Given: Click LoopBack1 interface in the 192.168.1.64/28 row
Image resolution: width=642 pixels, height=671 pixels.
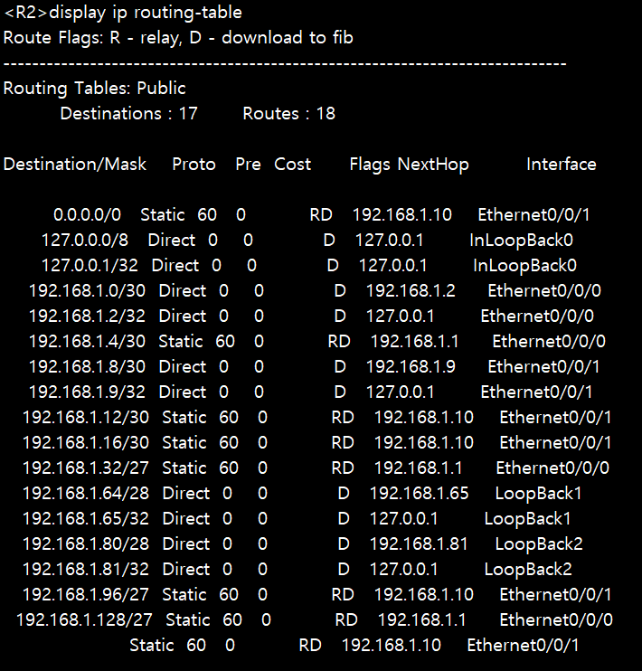Looking at the screenshot, I should [x=538, y=494].
